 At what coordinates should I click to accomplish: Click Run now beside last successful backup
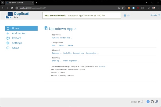click(102, 67)
